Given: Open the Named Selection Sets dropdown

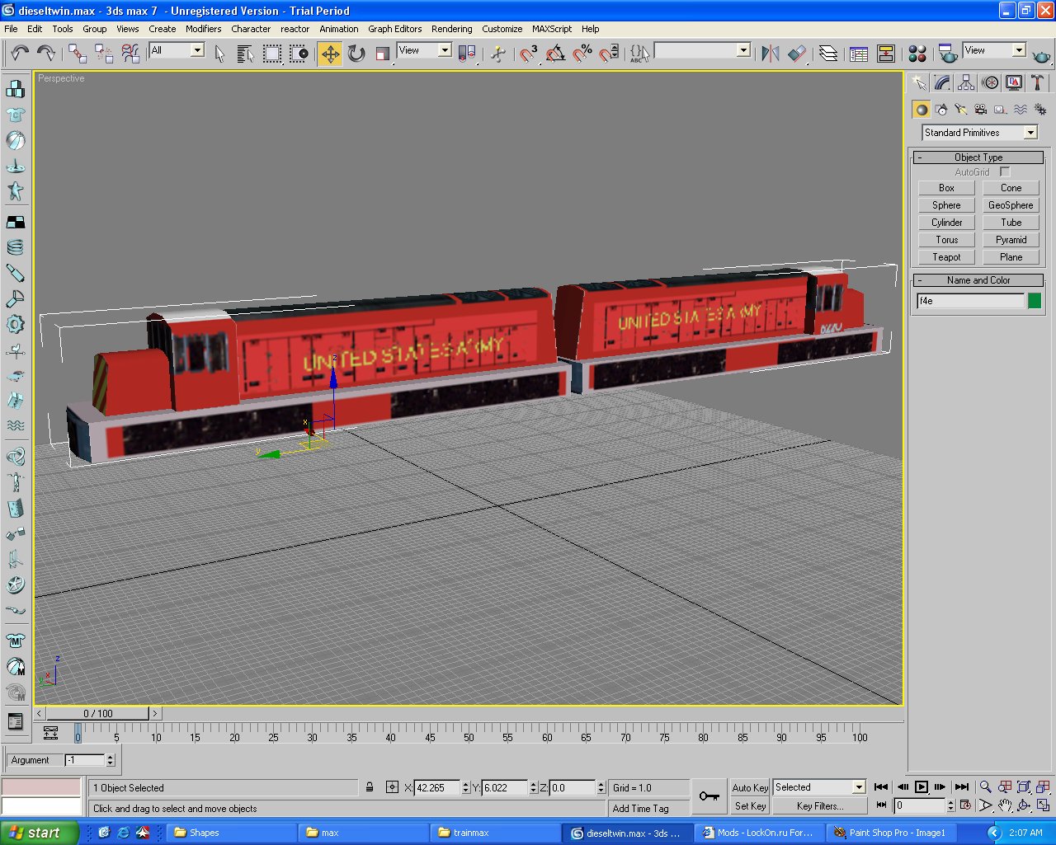Looking at the screenshot, I should [x=743, y=50].
